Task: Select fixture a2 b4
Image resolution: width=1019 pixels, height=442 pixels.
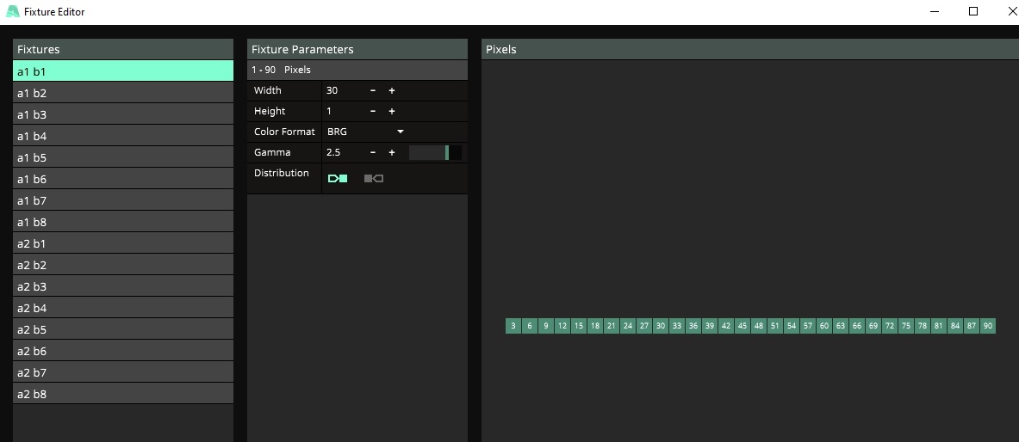Action: point(123,307)
